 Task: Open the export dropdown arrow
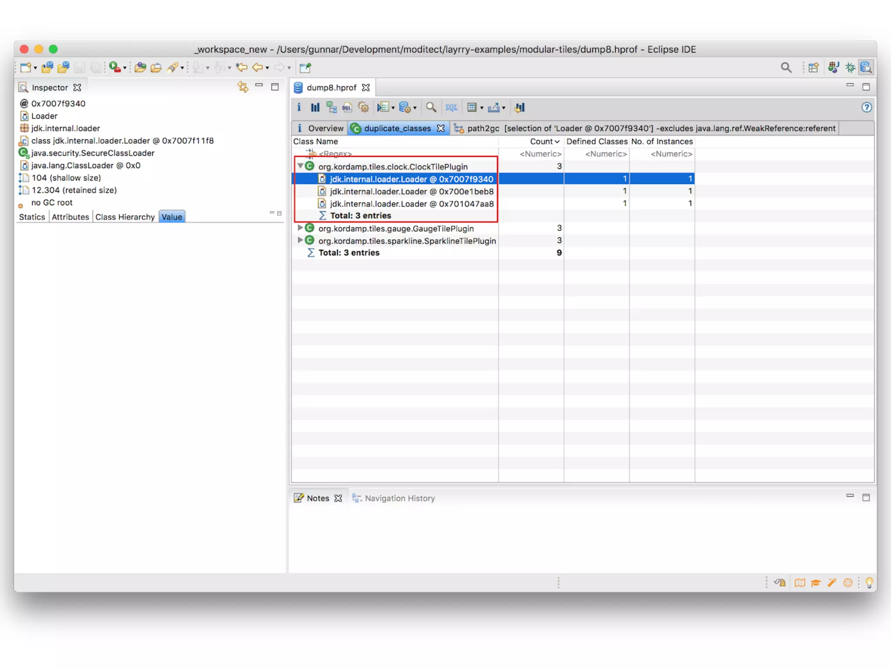pyautogui.click(x=504, y=108)
